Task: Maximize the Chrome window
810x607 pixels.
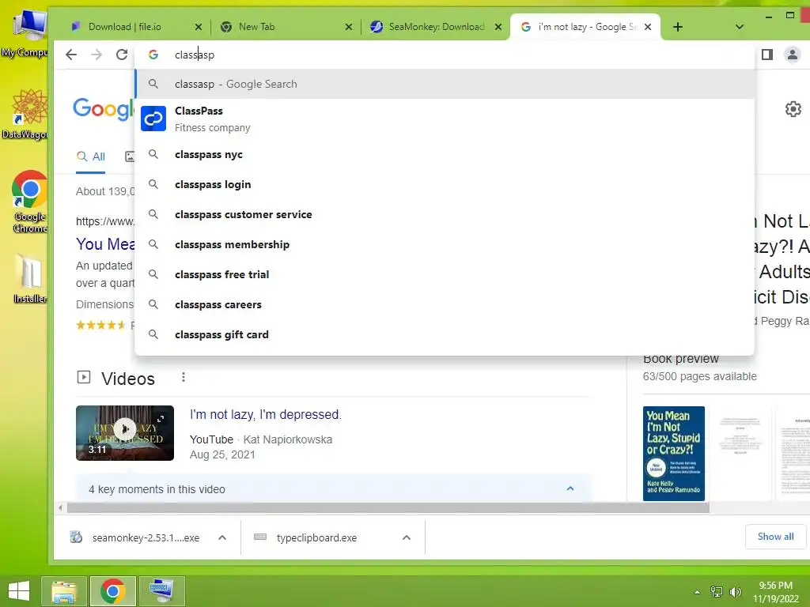Action: coord(790,16)
